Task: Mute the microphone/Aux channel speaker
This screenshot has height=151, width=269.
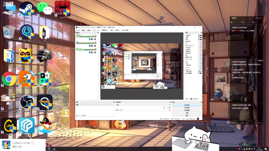Action: coord(92,52)
